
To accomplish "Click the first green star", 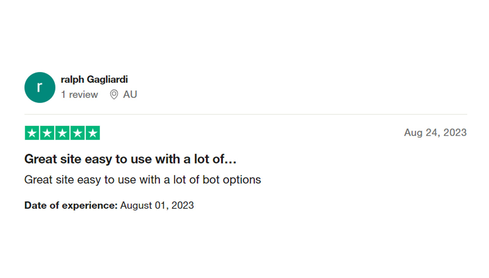I will (x=32, y=133).
